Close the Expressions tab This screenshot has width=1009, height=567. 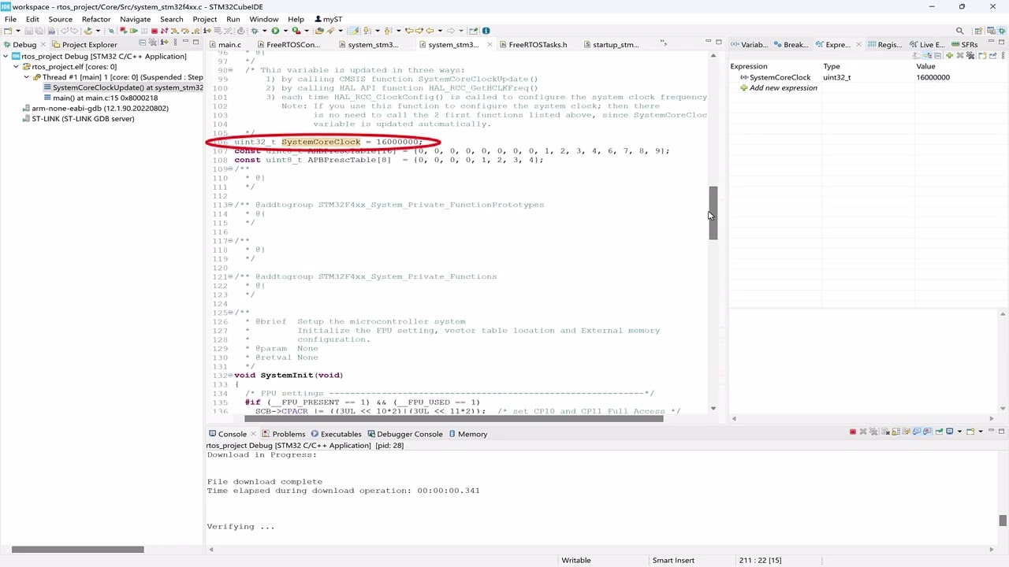(x=858, y=45)
